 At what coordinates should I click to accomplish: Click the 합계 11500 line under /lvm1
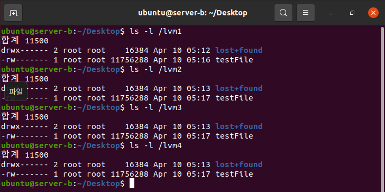tap(25, 41)
